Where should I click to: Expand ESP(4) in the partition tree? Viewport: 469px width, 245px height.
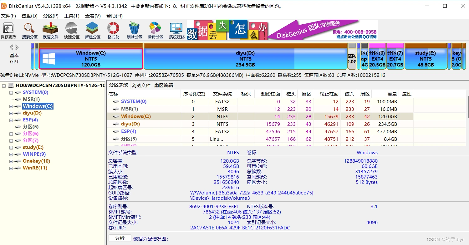point(11,120)
